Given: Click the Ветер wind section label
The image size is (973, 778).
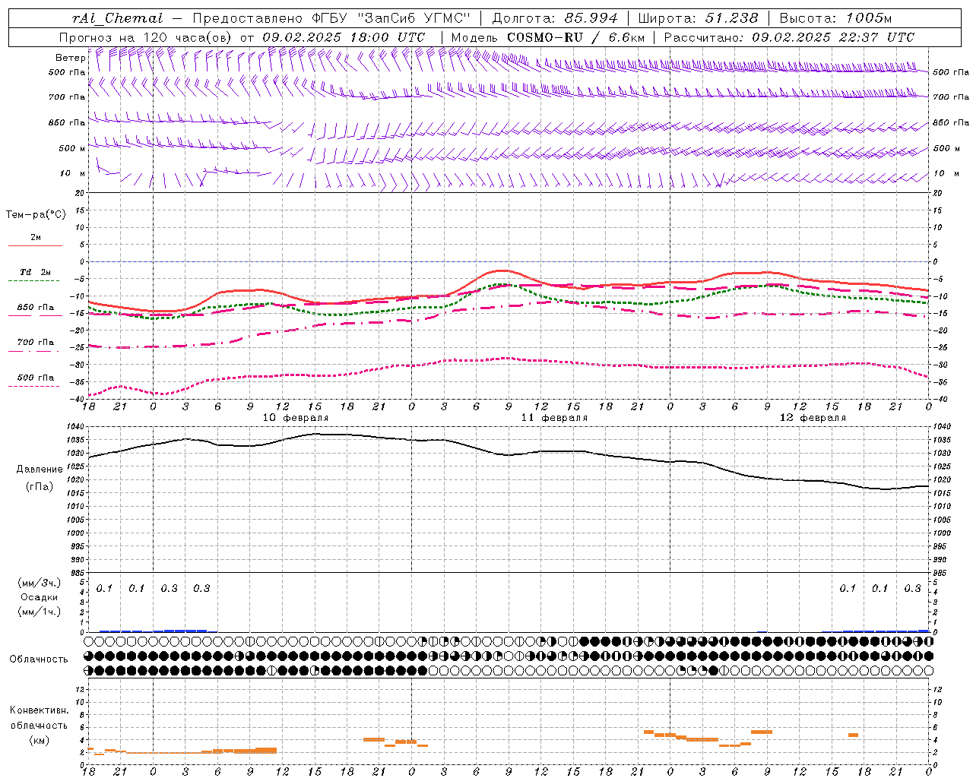Looking at the screenshot, I should point(70,58).
